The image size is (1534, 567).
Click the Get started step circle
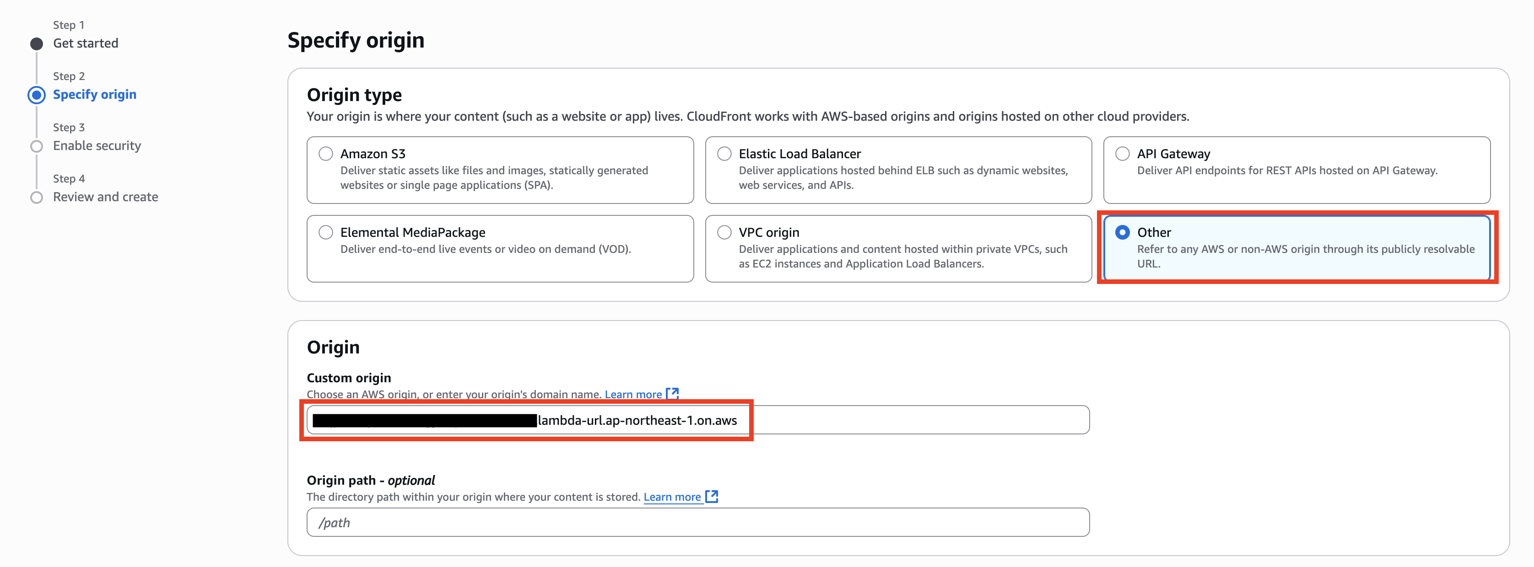tap(37, 44)
